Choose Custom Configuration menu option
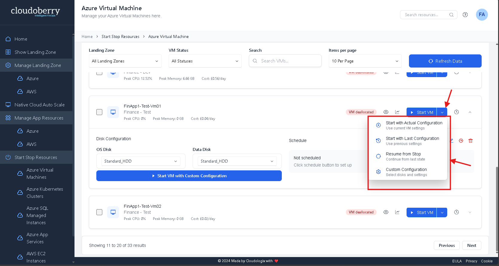499x266 pixels. click(x=408, y=172)
